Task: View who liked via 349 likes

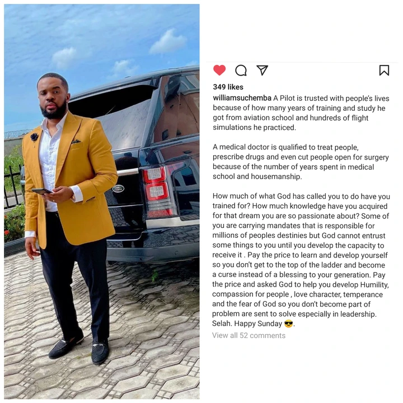Action: click(x=228, y=87)
